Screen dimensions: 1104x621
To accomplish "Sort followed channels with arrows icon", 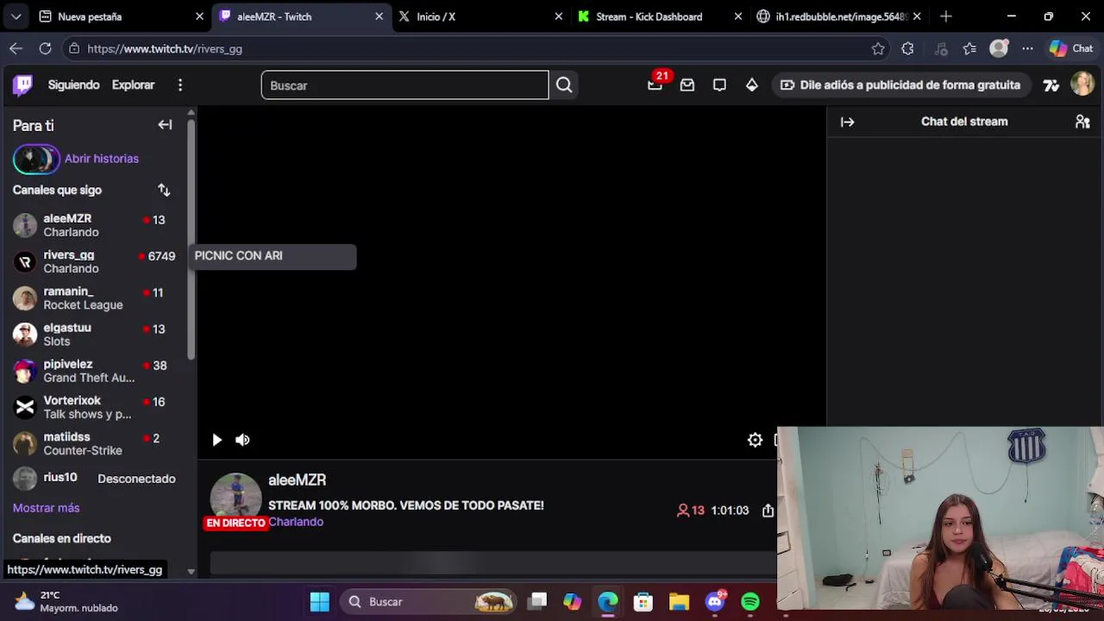I will tap(164, 190).
